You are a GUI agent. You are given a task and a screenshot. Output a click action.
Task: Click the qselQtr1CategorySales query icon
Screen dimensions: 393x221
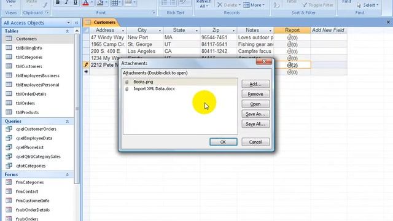(x=9, y=157)
